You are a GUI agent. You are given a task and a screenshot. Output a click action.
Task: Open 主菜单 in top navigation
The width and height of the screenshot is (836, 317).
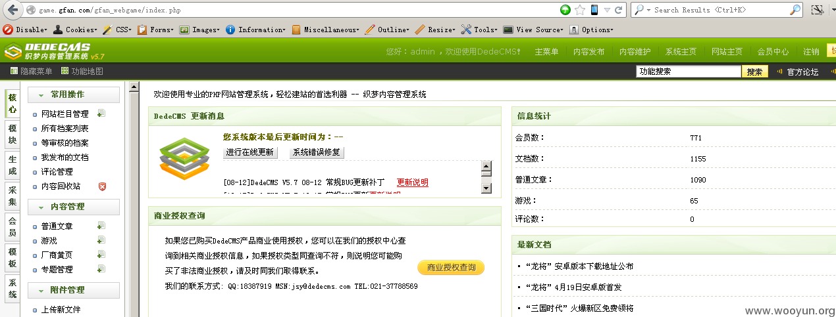pyautogui.click(x=546, y=52)
